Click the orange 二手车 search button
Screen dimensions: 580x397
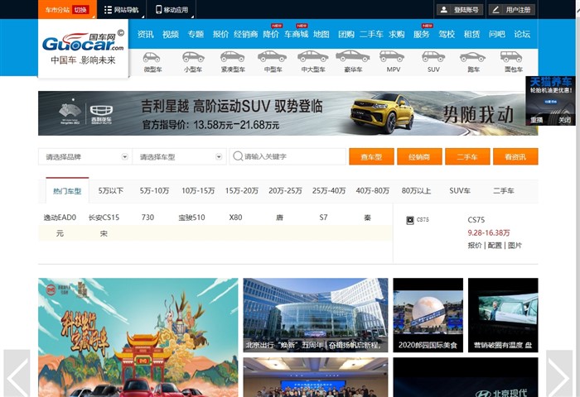(467, 157)
